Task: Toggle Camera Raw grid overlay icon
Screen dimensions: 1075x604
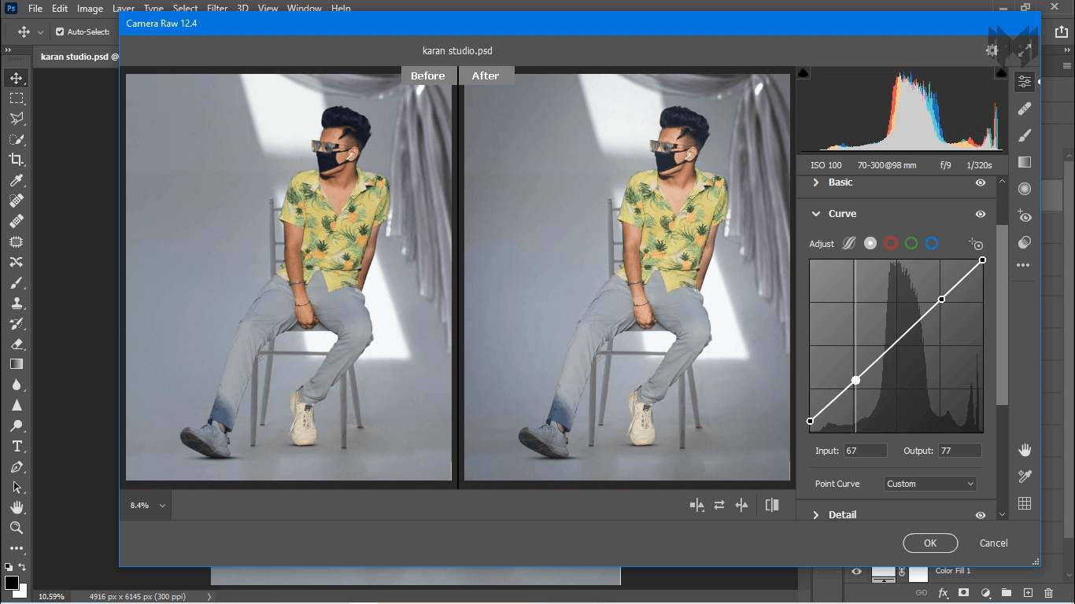Action: pyautogui.click(x=1024, y=503)
